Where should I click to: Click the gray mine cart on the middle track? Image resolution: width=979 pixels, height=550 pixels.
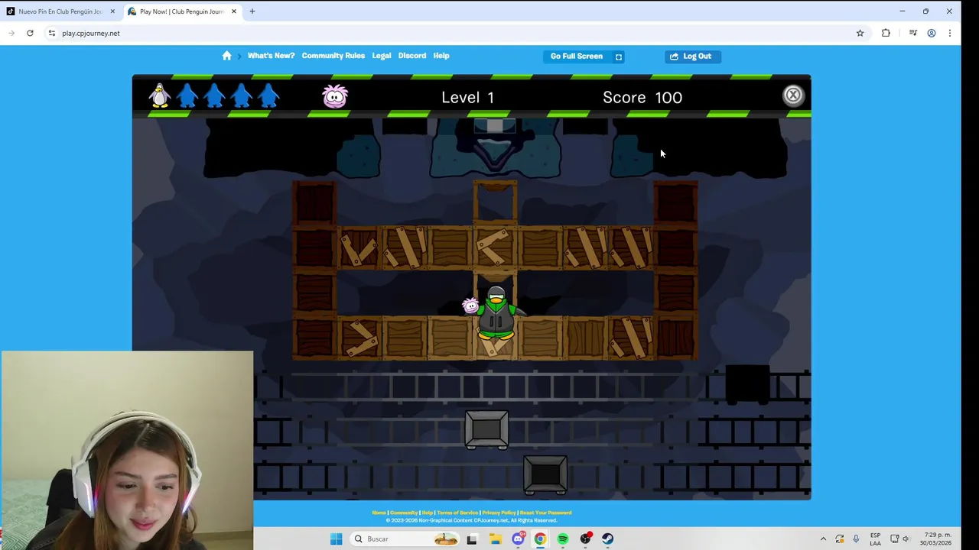(x=486, y=429)
